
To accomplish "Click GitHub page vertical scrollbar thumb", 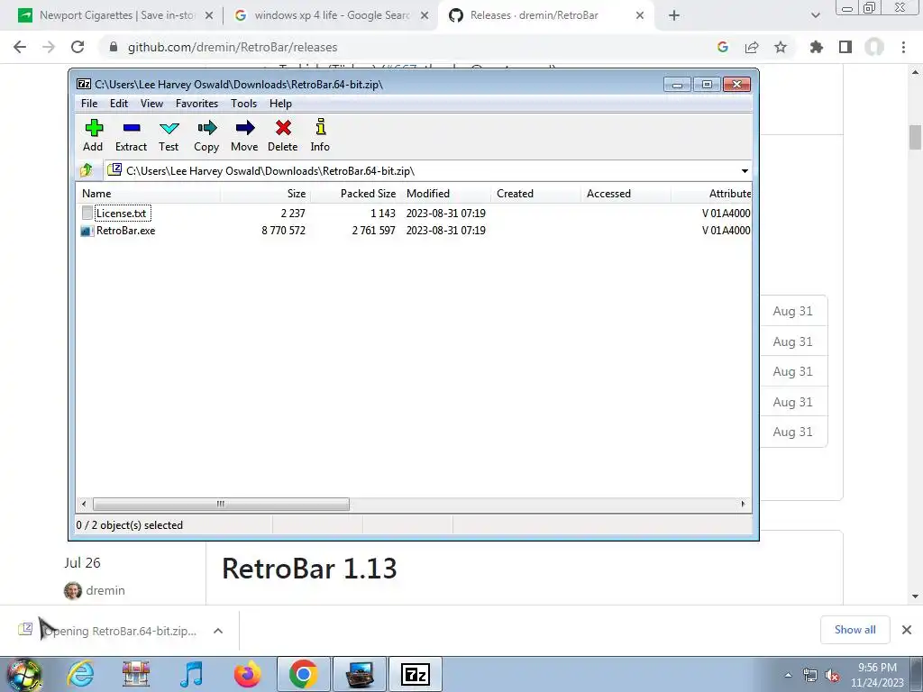I will click(915, 138).
